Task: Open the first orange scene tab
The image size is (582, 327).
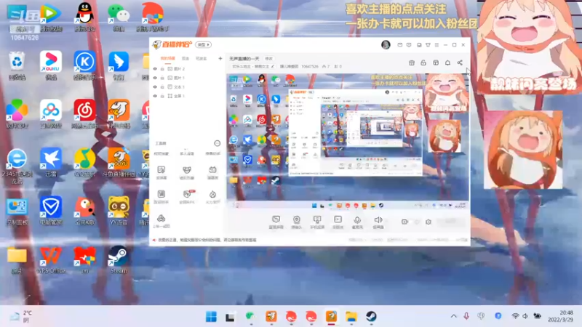Action: [x=167, y=59]
